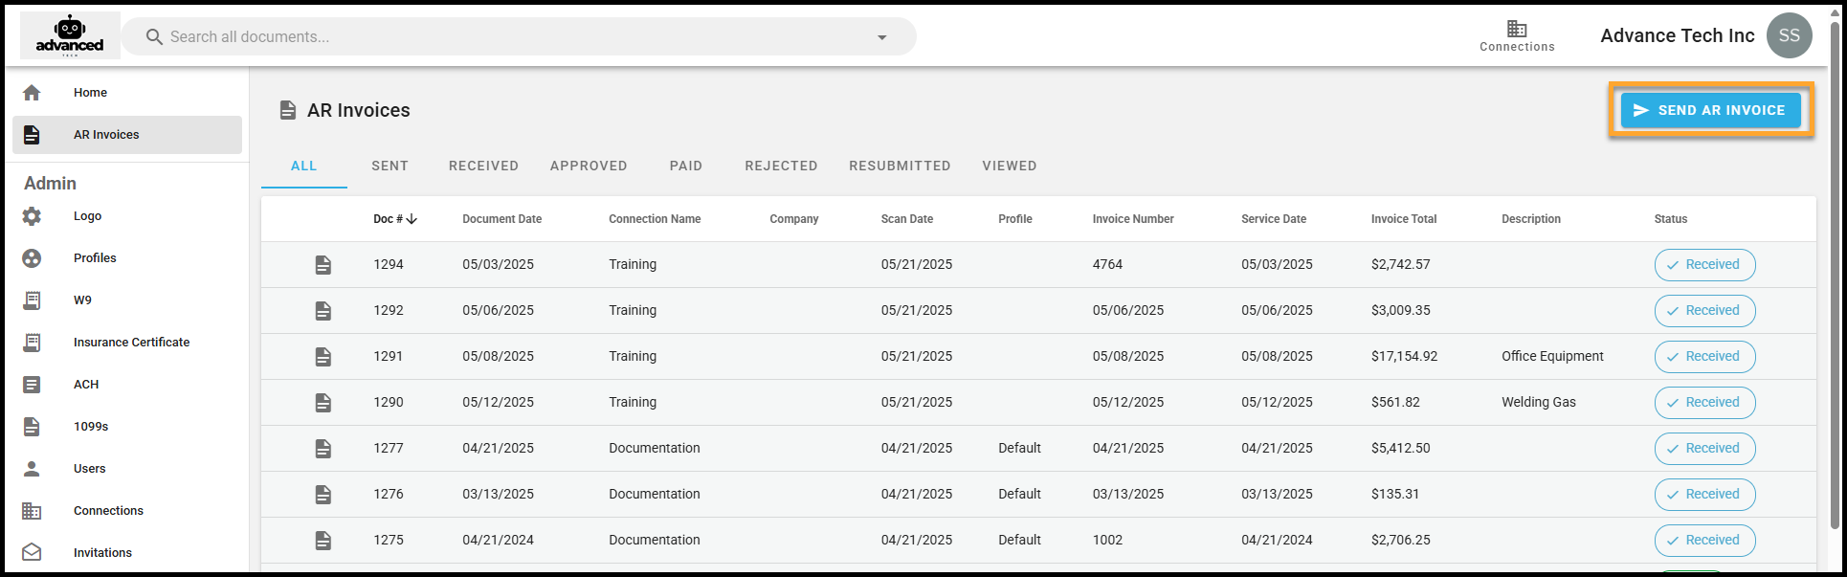Viewport: 1847px width, 577px height.
Task: Click Received status for Doc 1290
Action: point(1704,403)
